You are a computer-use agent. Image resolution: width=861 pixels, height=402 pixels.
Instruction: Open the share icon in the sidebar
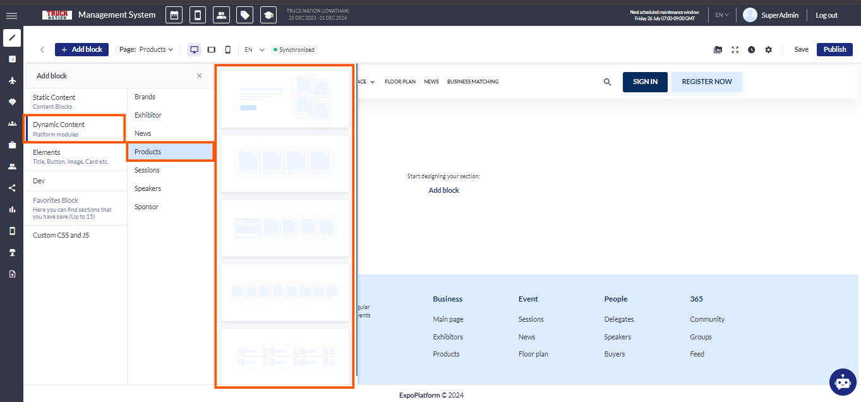pyautogui.click(x=12, y=188)
